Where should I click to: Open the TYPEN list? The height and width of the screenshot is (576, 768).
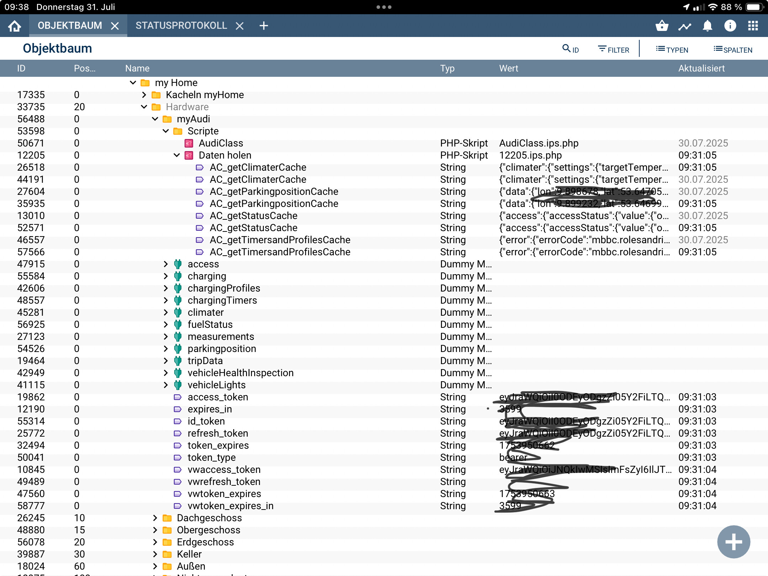pyautogui.click(x=672, y=49)
